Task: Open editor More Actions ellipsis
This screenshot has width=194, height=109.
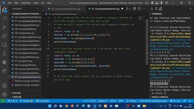Action: [144, 9]
